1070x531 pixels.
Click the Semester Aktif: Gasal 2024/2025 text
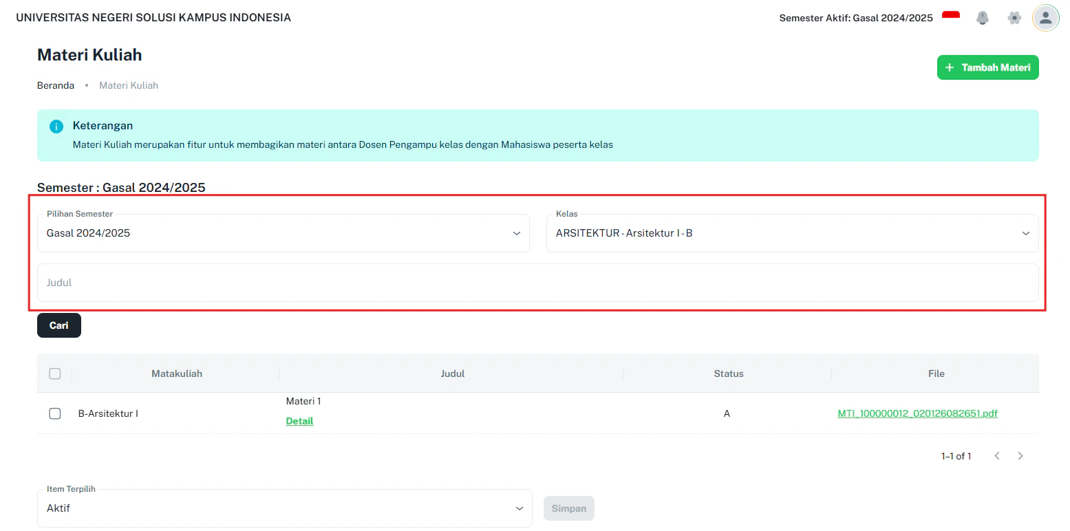[856, 18]
